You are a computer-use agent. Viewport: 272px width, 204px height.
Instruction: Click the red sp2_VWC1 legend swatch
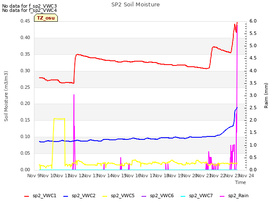coord(26,196)
